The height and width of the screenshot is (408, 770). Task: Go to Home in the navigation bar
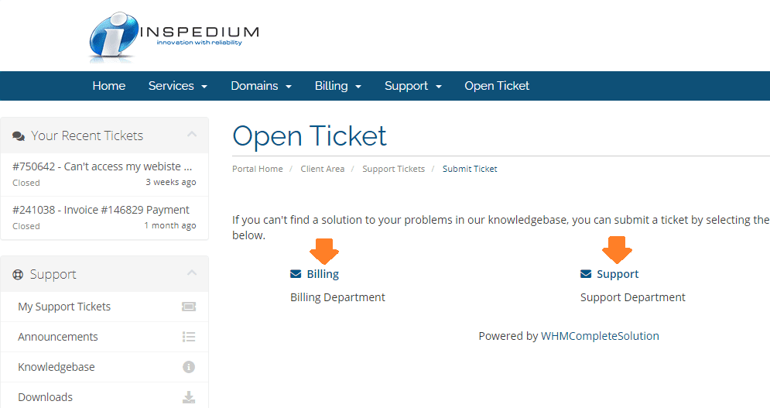click(109, 86)
